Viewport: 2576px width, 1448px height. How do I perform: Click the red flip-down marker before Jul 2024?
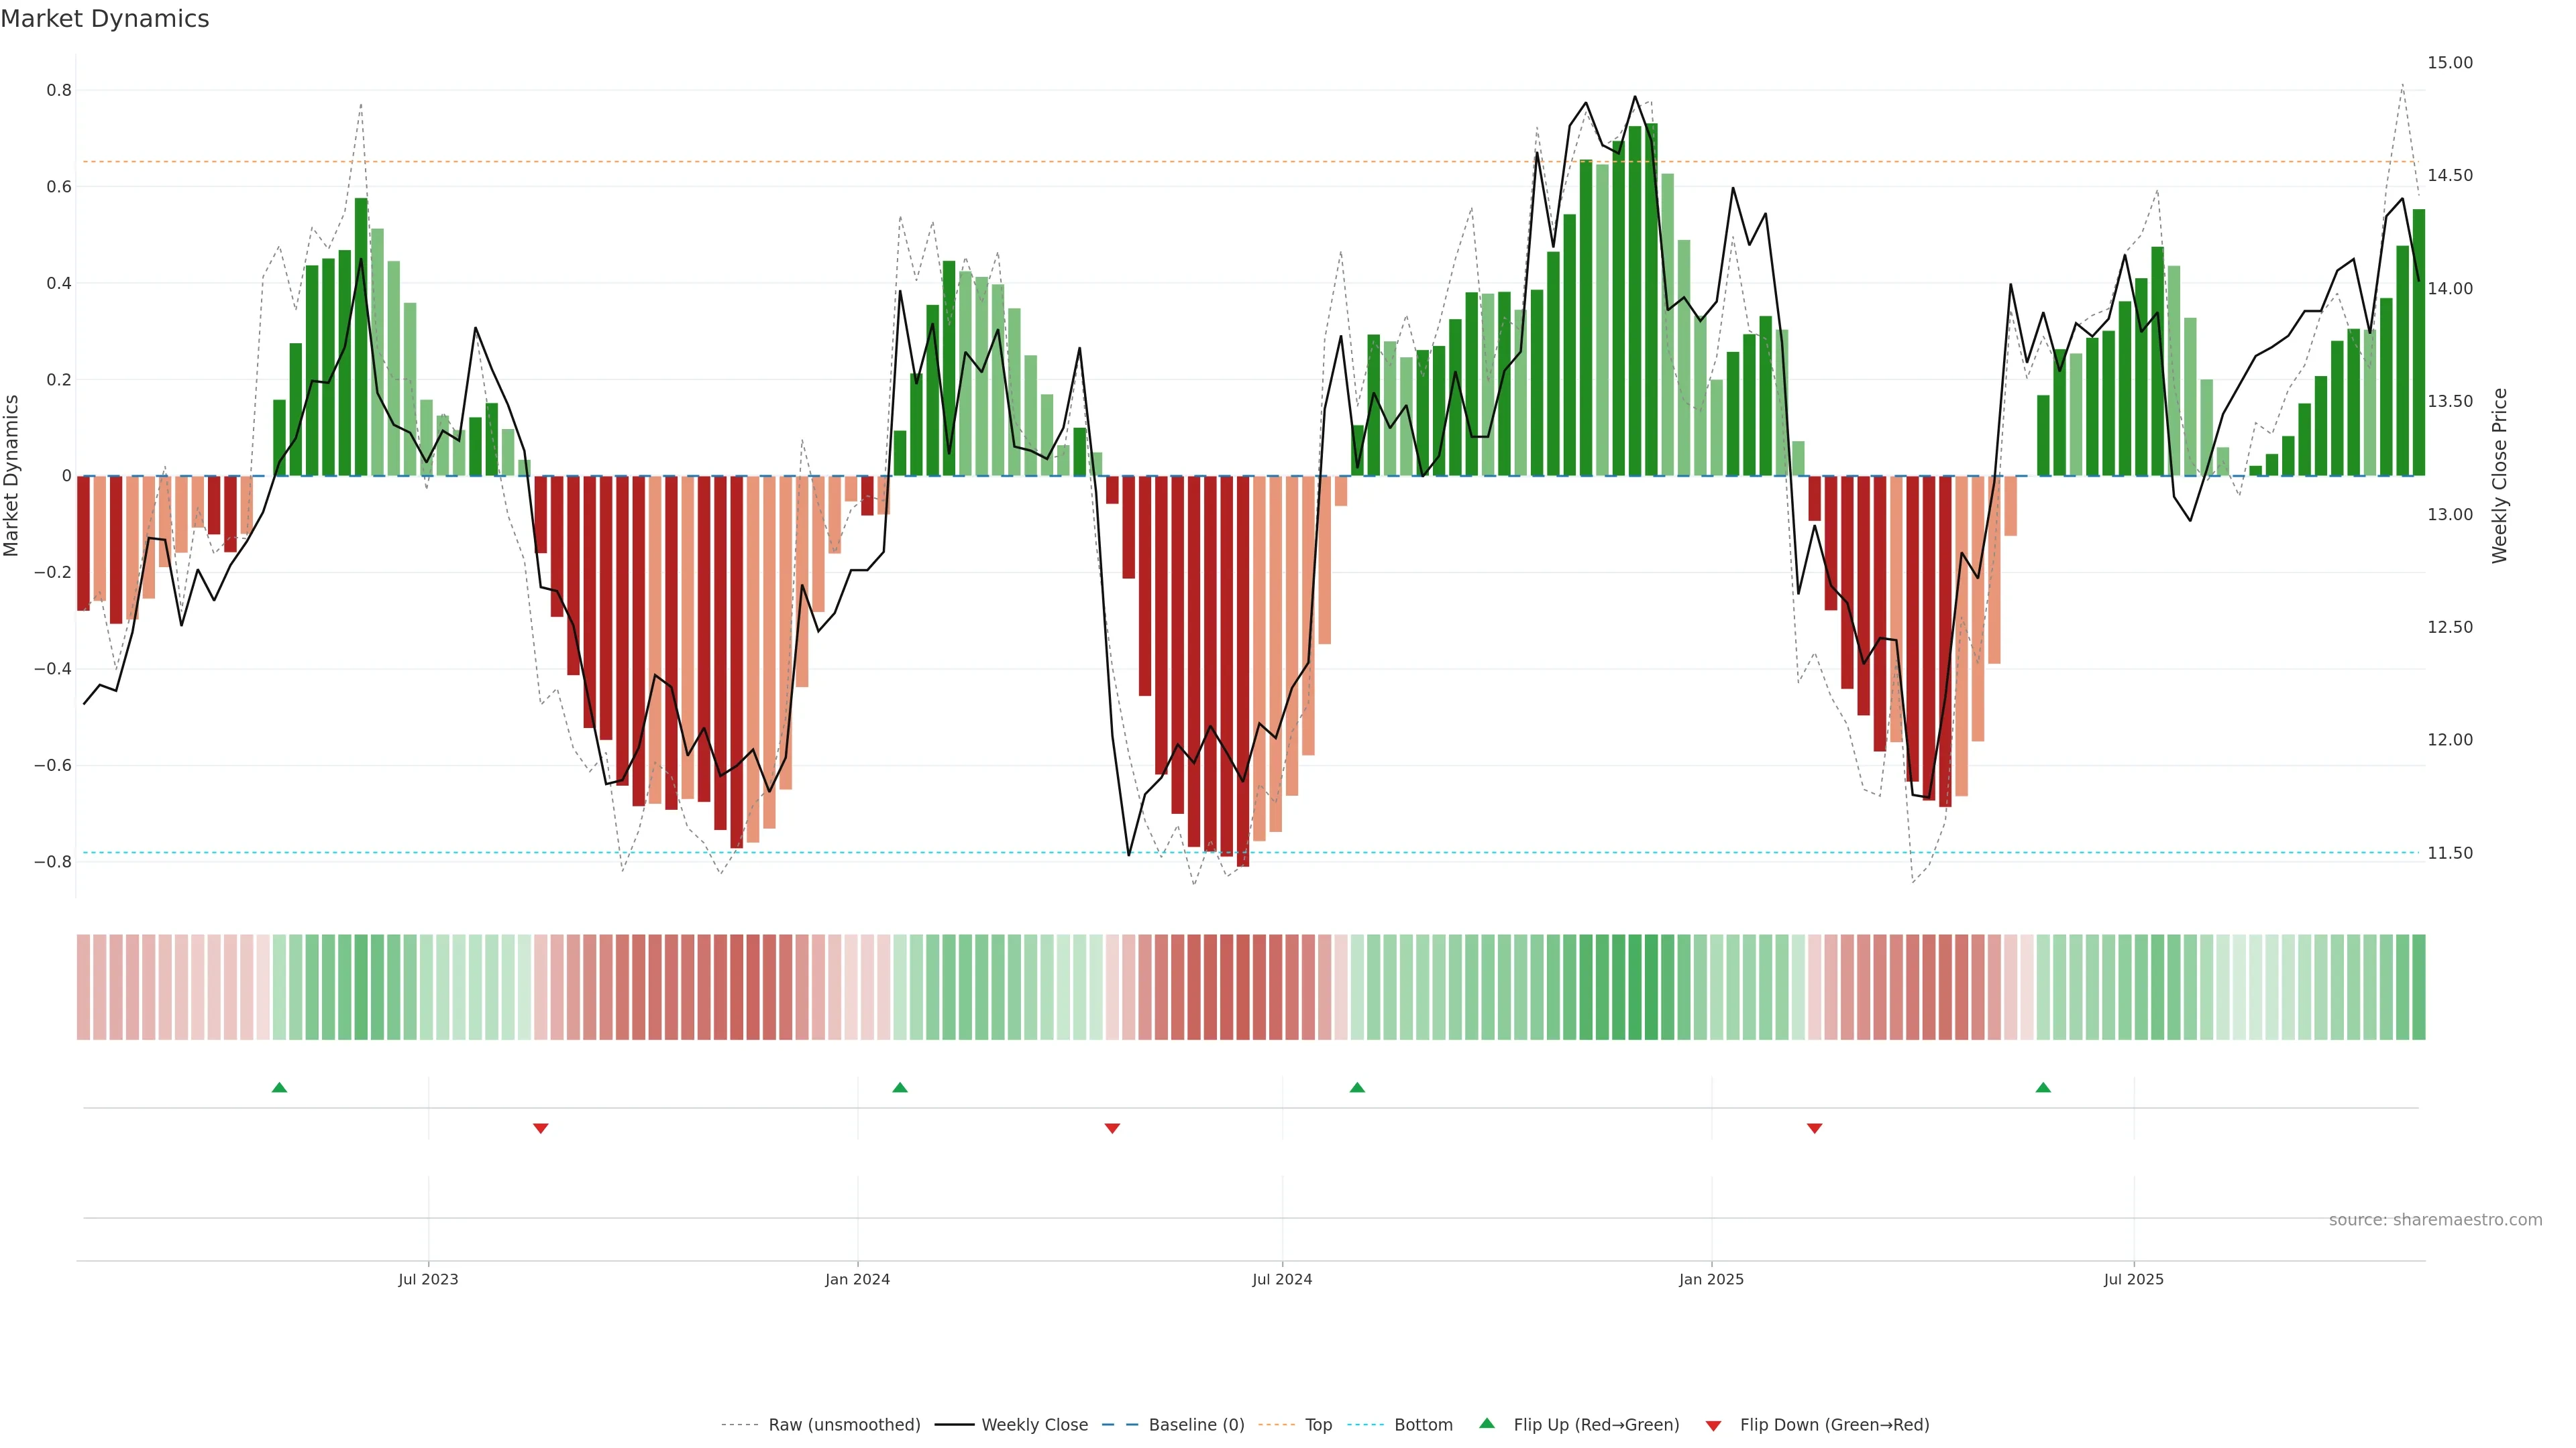1111,1128
